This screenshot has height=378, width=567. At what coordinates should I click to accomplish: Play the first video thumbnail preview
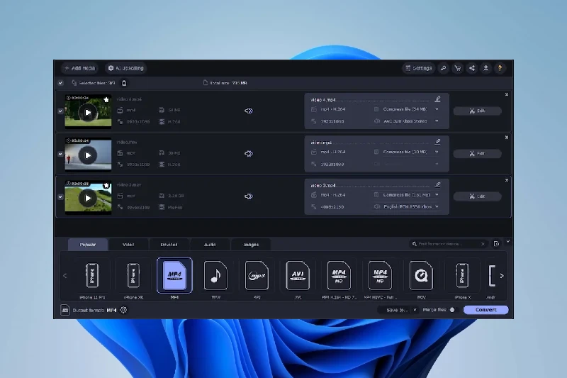[x=87, y=113]
